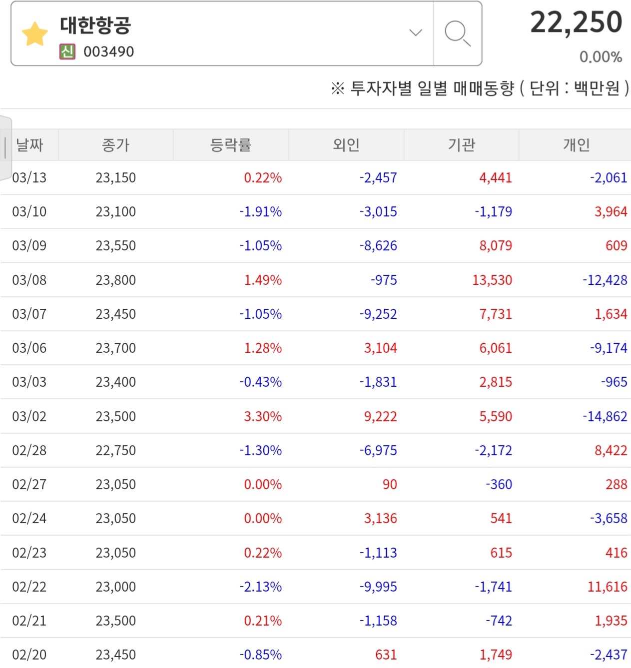Select the 02/24 date row

315,519
